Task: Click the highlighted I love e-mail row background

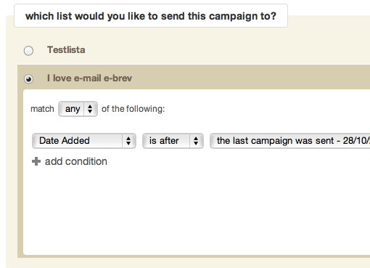Action: point(242,78)
